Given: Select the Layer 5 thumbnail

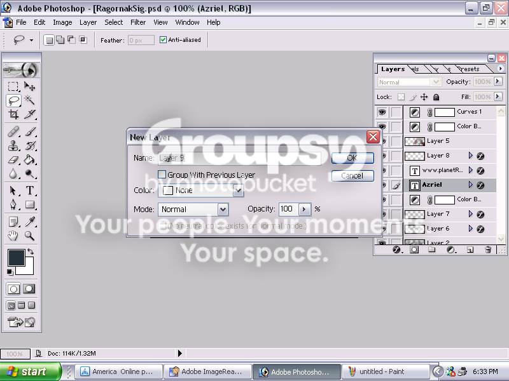Looking at the screenshot, I should click(x=415, y=141).
